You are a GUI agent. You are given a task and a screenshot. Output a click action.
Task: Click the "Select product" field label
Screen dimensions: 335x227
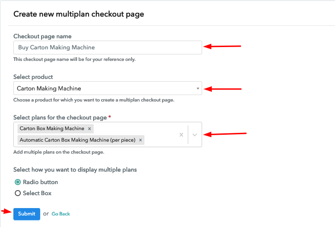33,77
